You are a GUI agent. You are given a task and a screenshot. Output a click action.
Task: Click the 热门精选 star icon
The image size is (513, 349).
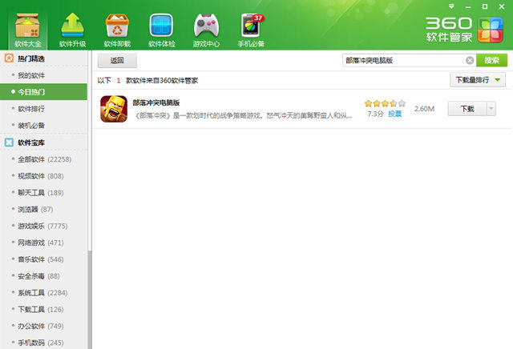9,58
